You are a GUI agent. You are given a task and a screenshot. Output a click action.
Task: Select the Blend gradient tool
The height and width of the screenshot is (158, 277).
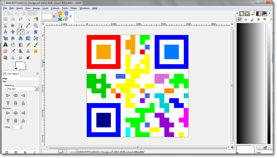pos(21,45)
